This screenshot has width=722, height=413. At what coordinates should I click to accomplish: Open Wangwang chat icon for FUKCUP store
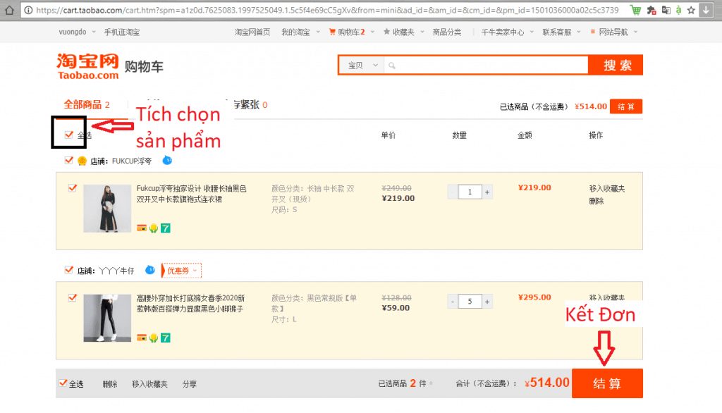pyautogui.click(x=167, y=160)
